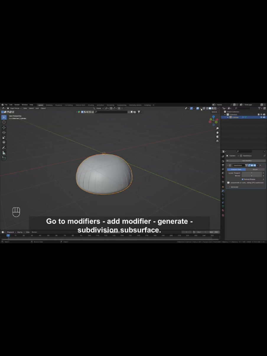Hide Cylinder in viewport via eye icon
The image size is (267, 356).
(261, 117)
